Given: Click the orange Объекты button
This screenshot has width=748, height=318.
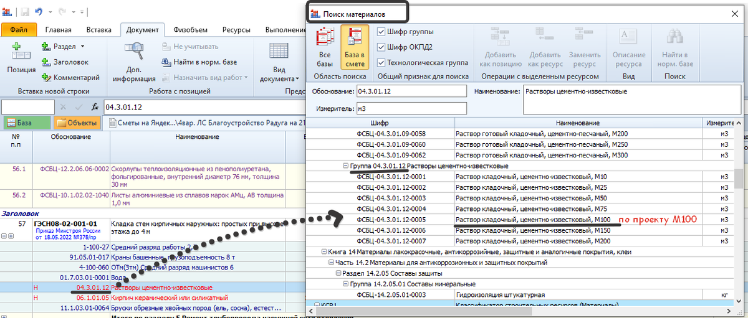Looking at the screenshot, I should click(x=77, y=123).
